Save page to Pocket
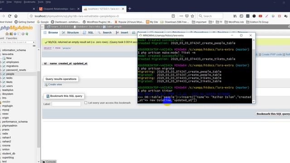 (x=187, y=16)
